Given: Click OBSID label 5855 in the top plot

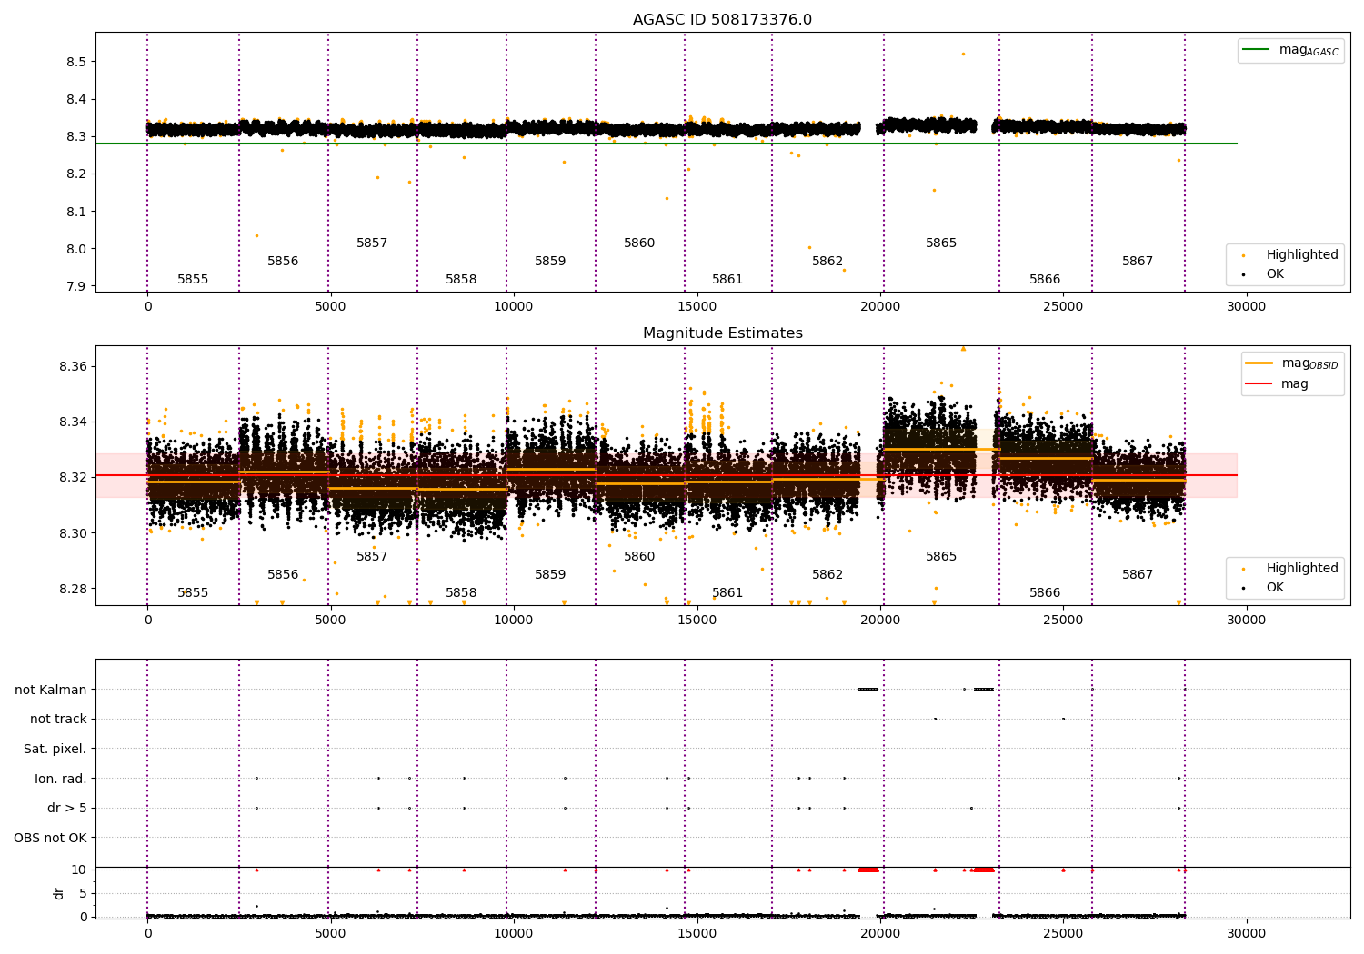Looking at the screenshot, I should 193,280.
